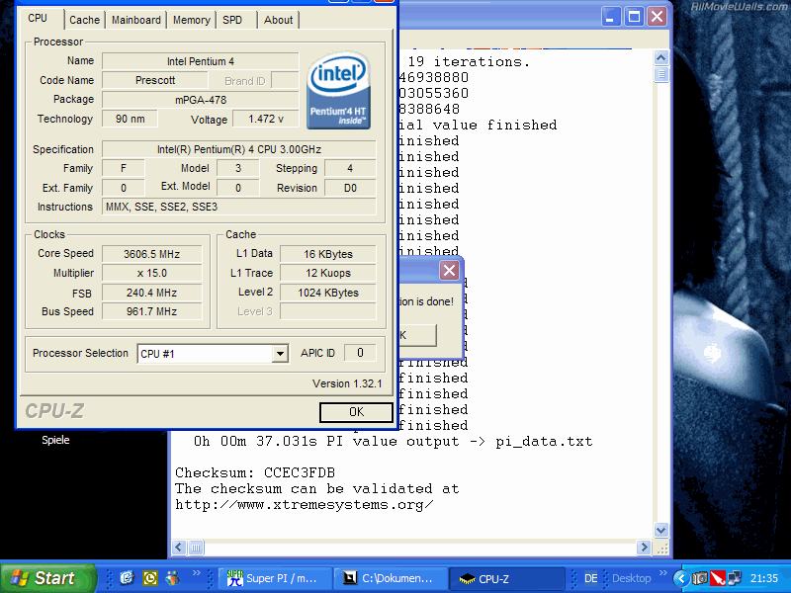Viewport: 791px width, 593px height.
Task: Click the network computers tray icon
Action: coord(734,578)
